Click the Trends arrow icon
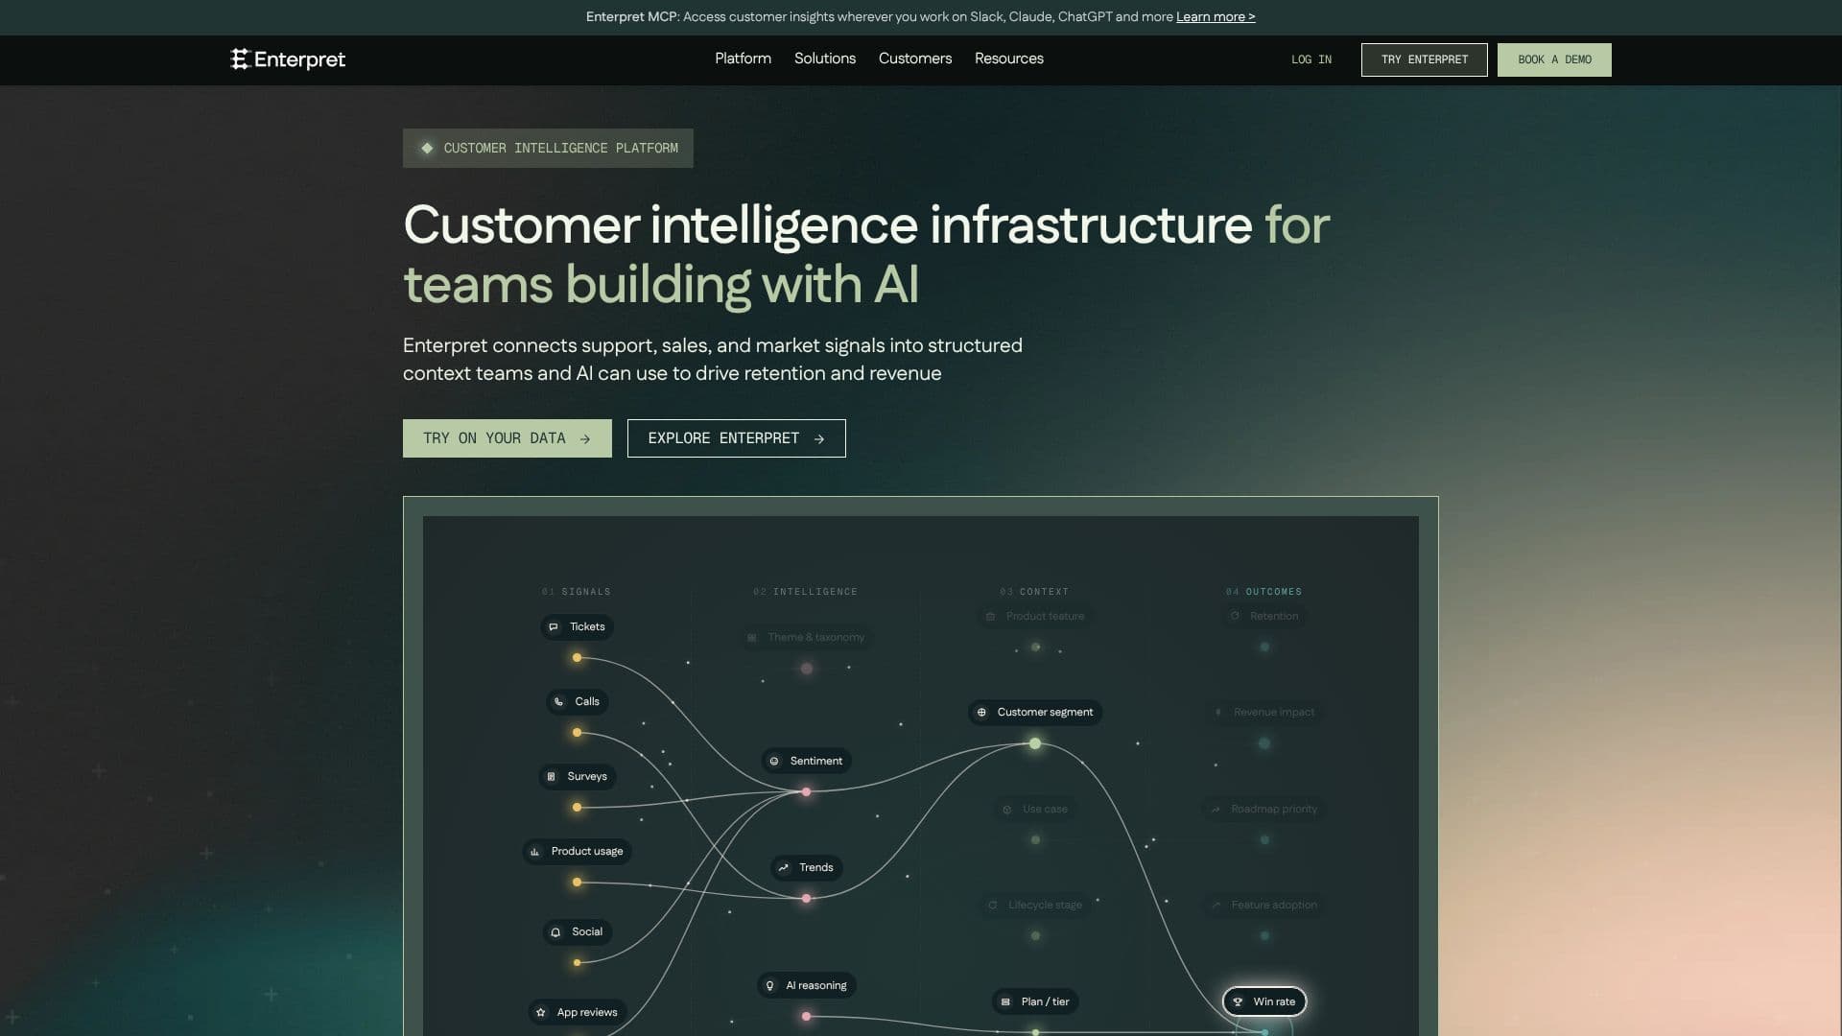This screenshot has width=1842, height=1036. pyautogui.click(x=784, y=868)
